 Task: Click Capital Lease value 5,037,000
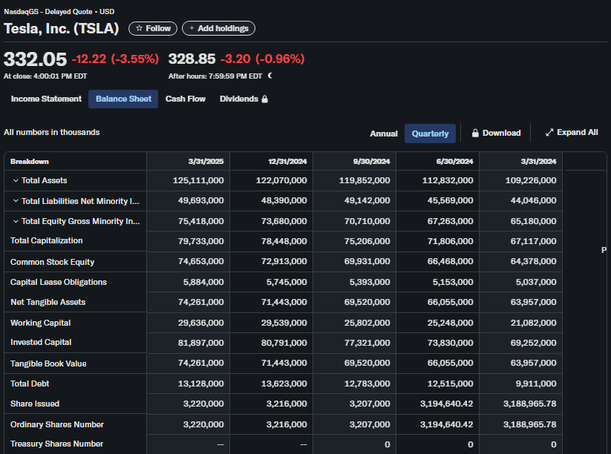(x=536, y=282)
